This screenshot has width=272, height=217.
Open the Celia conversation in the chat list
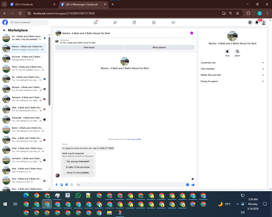click(x=24, y=150)
